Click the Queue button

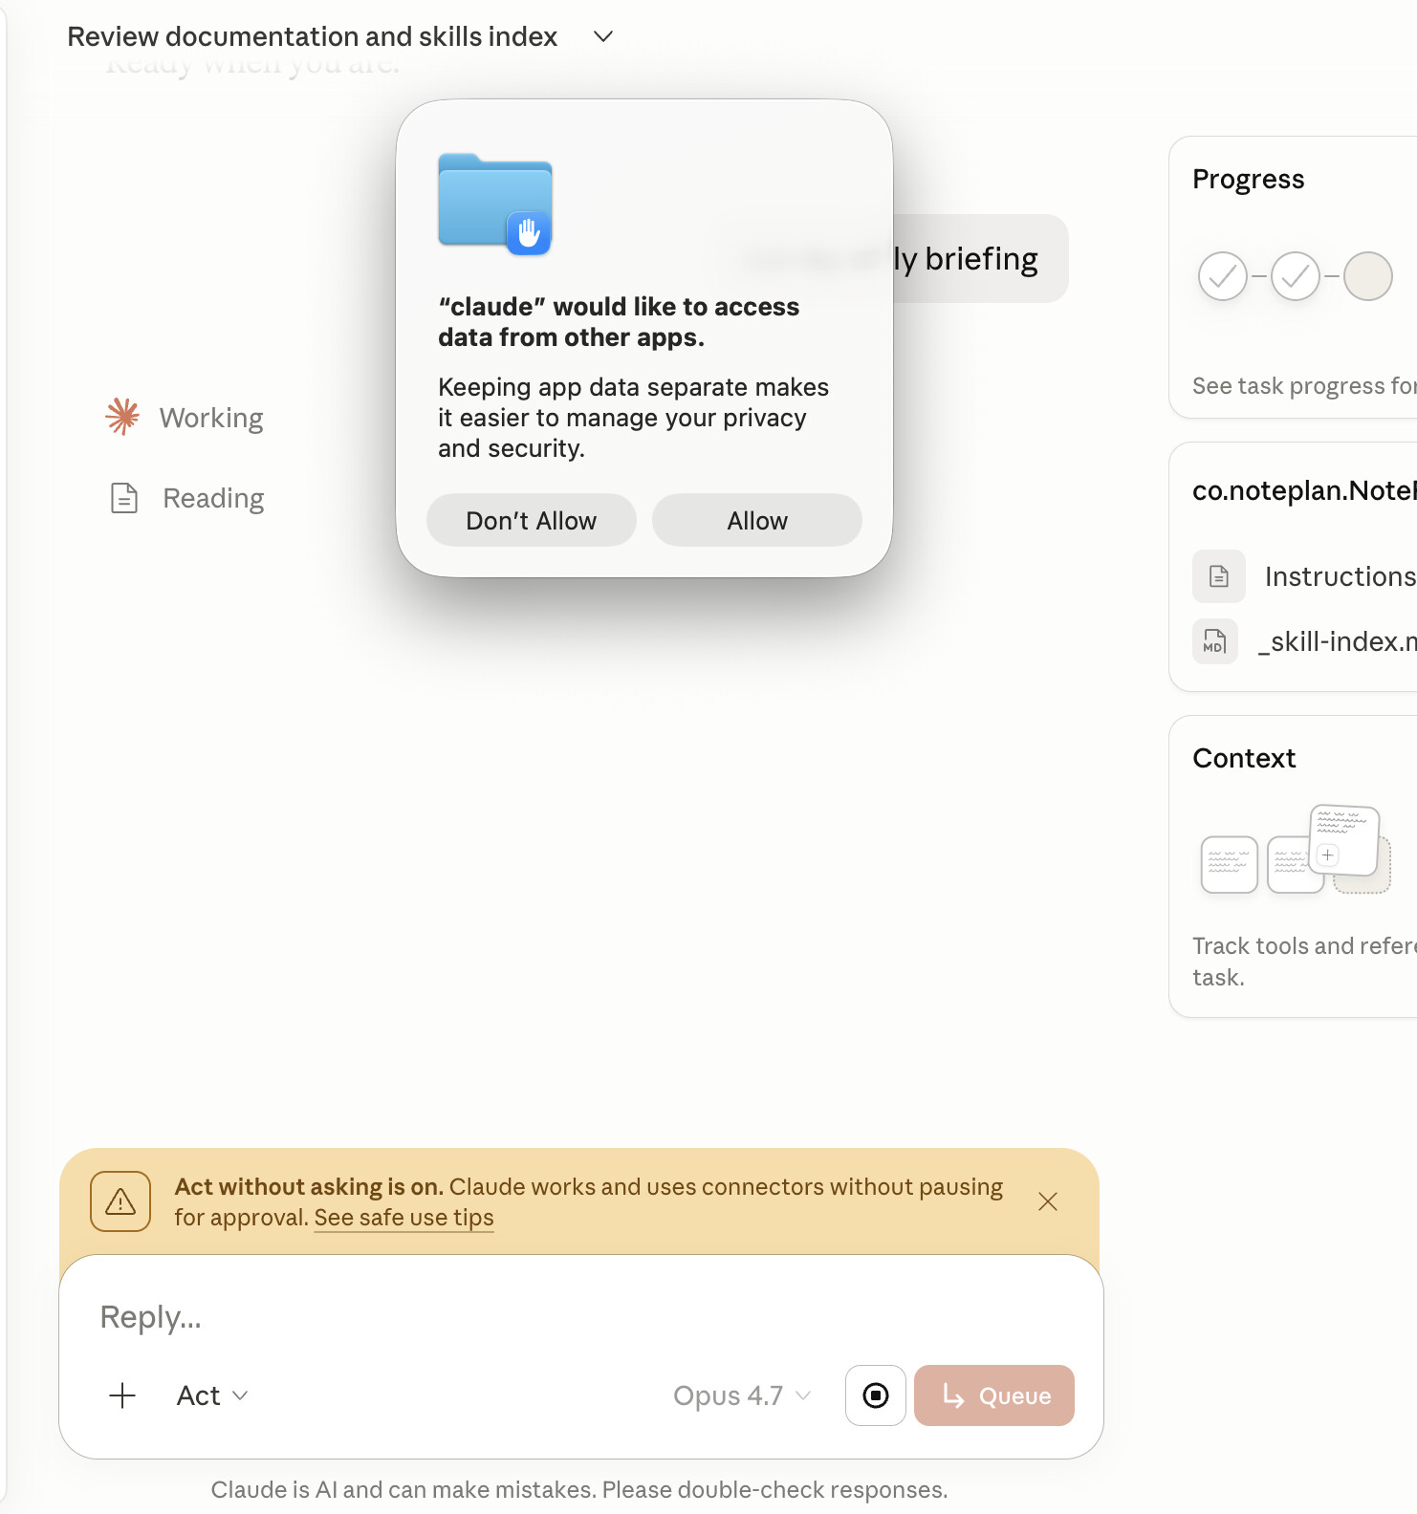pyautogui.click(x=993, y=1395)
